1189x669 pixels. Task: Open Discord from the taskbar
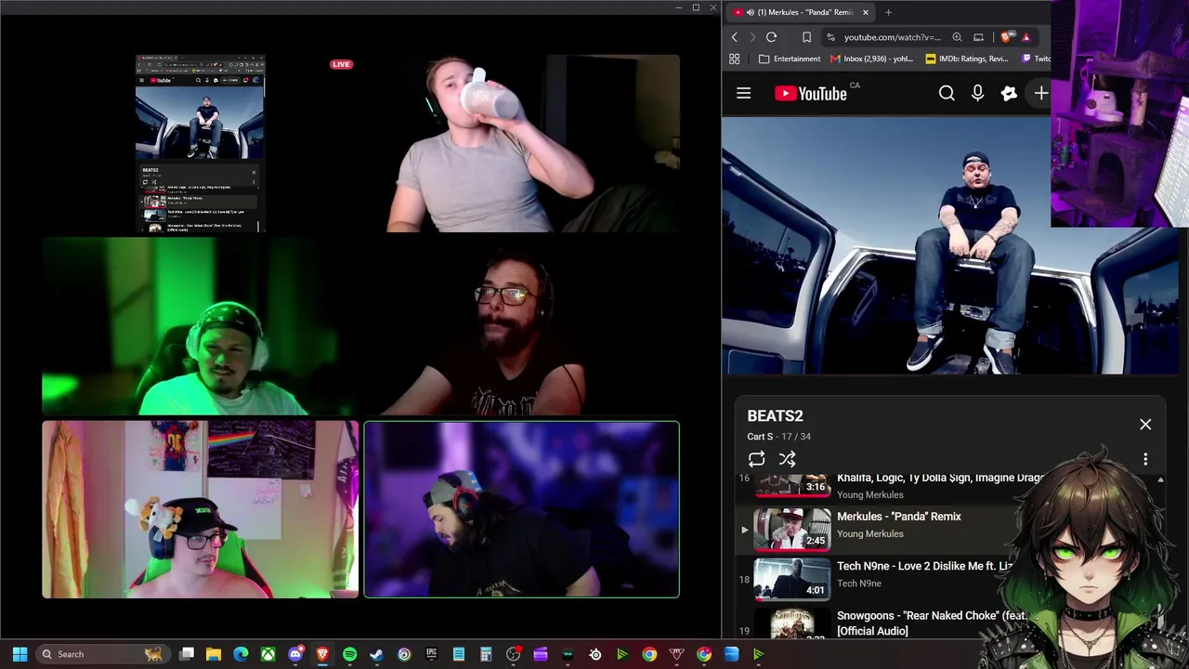tap(295, 654)
